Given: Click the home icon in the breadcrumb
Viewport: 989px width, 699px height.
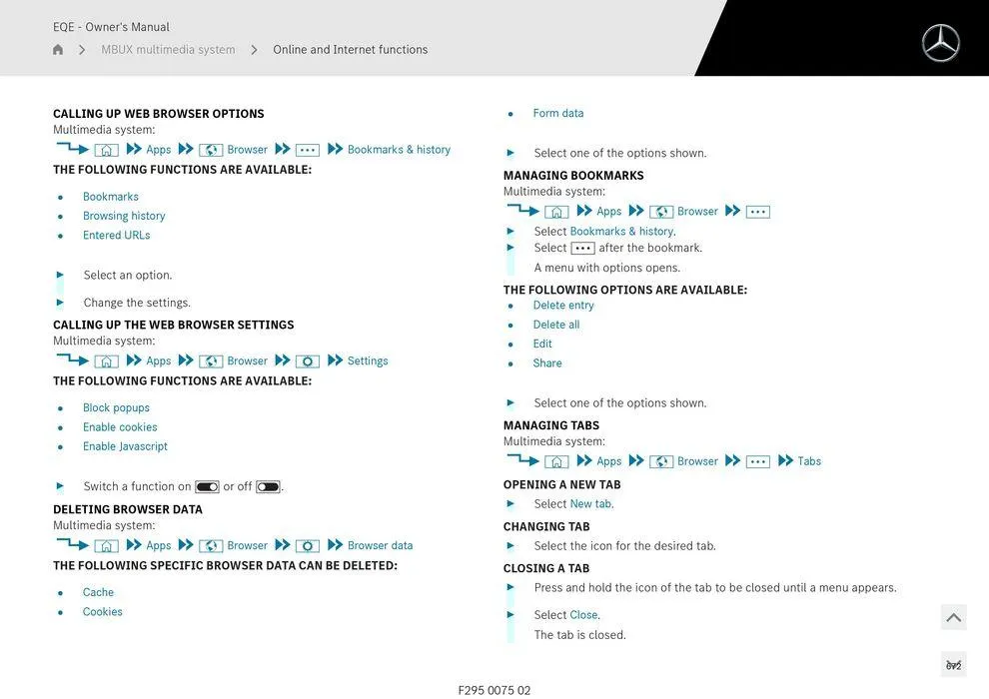Looking at the screenshot, I should click(58, 50).
